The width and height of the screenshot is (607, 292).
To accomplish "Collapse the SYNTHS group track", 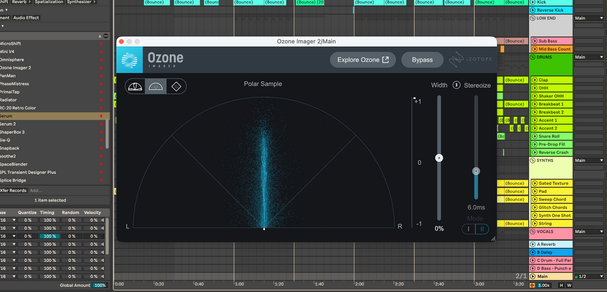I will coord(533,160).
